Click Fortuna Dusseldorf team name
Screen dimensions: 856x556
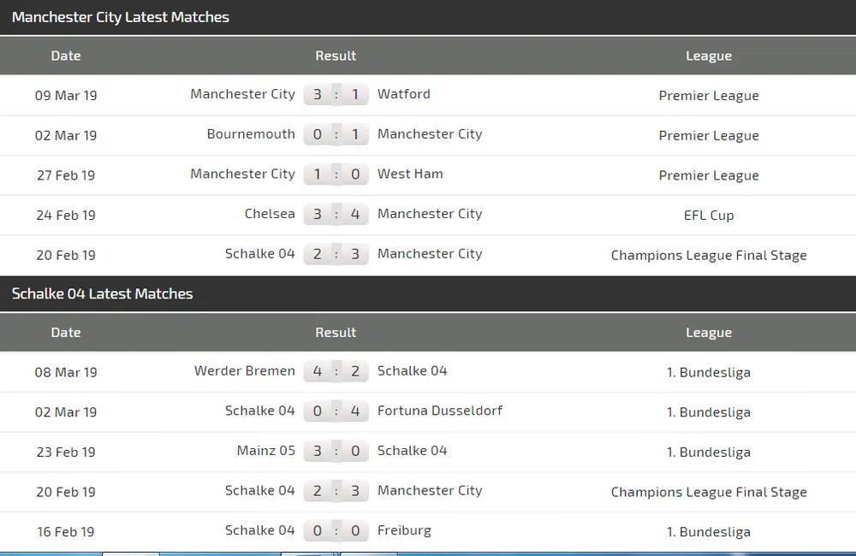[440, 411]
